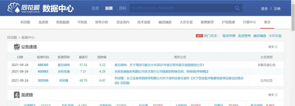
Task: Open the 财务分析 menu item
Action: (102, 22)
